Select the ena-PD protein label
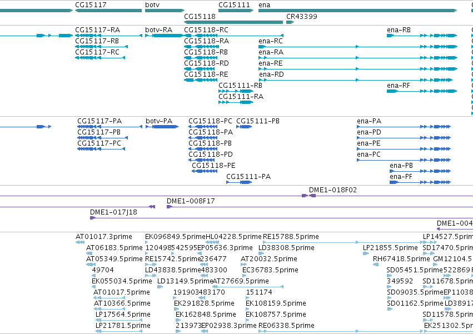473x334 pixels. pyautogui.click(x=369, y=132)
